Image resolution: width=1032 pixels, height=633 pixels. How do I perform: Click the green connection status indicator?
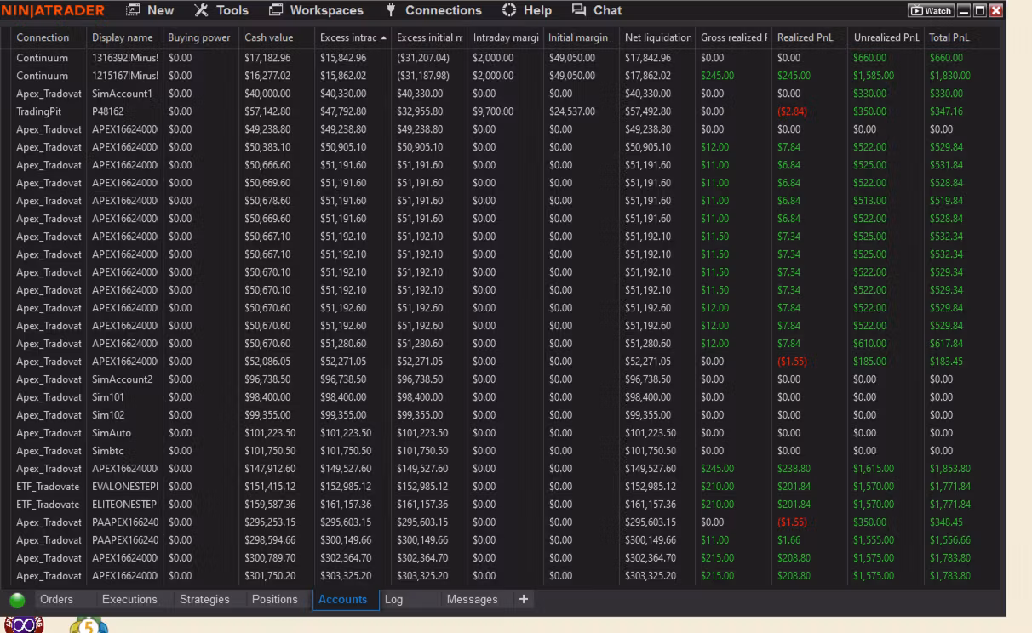tap(17, 600)
